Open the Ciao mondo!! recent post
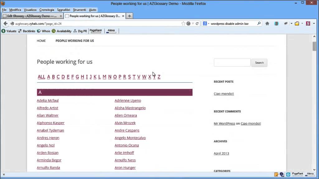 click(x=224, y=94)
